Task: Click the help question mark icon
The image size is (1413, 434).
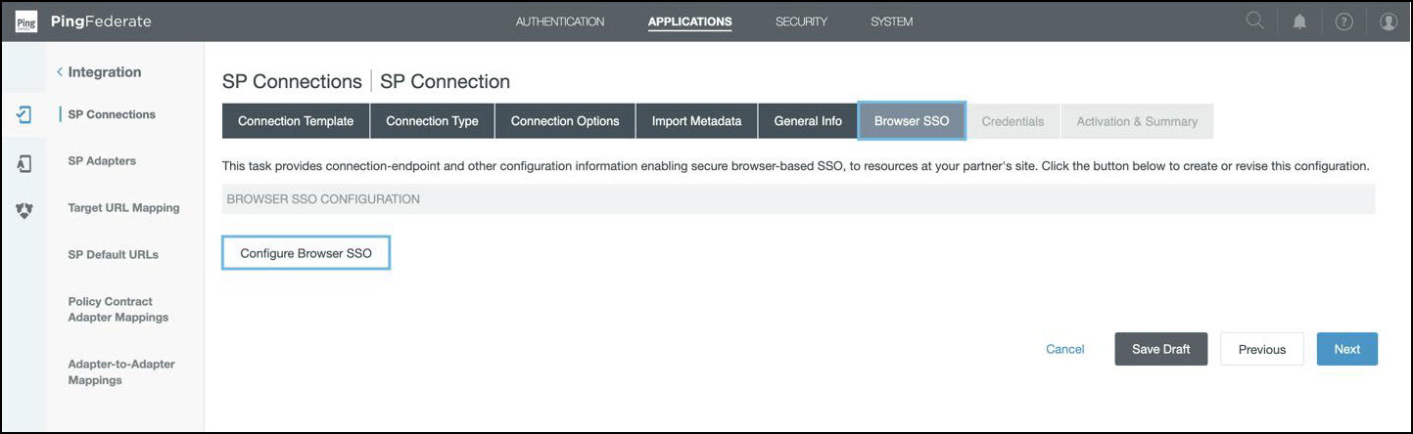Action: pyautogui.click(x=1343, y=22)
